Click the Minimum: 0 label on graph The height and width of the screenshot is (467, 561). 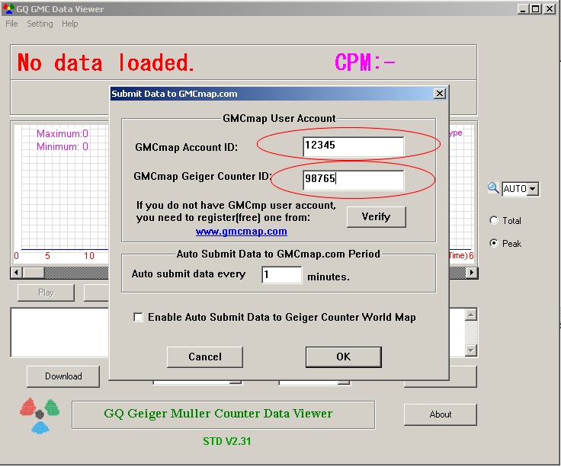pyautogui.click(x=63, y=146)
